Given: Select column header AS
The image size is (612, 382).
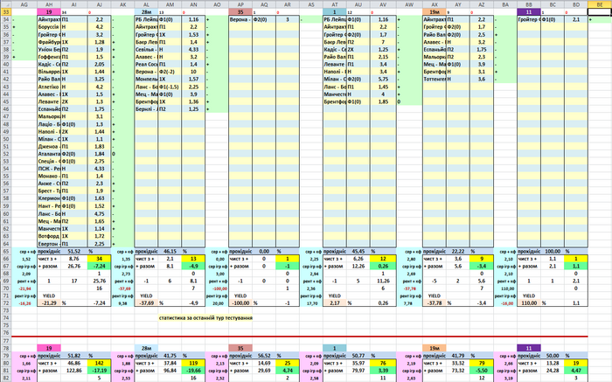Looking at the screenshot, I should [x=311, y=4].
